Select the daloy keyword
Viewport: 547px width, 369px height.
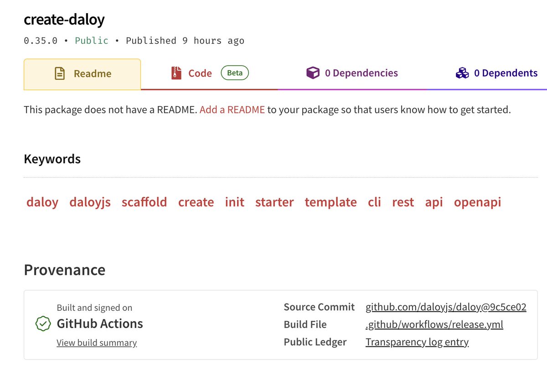coord(42,202)
